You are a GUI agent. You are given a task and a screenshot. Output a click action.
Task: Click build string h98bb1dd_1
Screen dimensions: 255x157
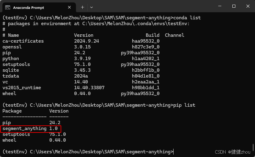pyautogui.click(x=146, y=88)
